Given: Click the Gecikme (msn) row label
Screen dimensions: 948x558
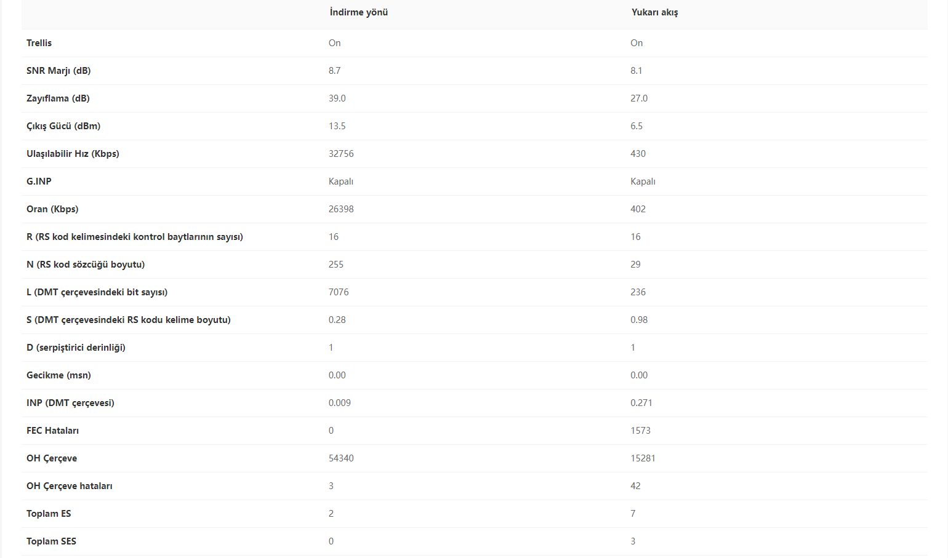Looking at the screenshot, I should click(58, 375).
